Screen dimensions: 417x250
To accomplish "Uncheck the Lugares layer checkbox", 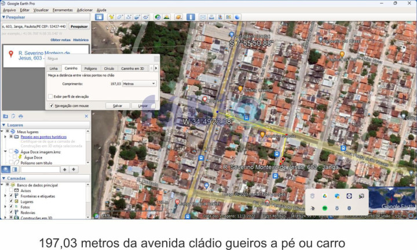I will point(11,201).
